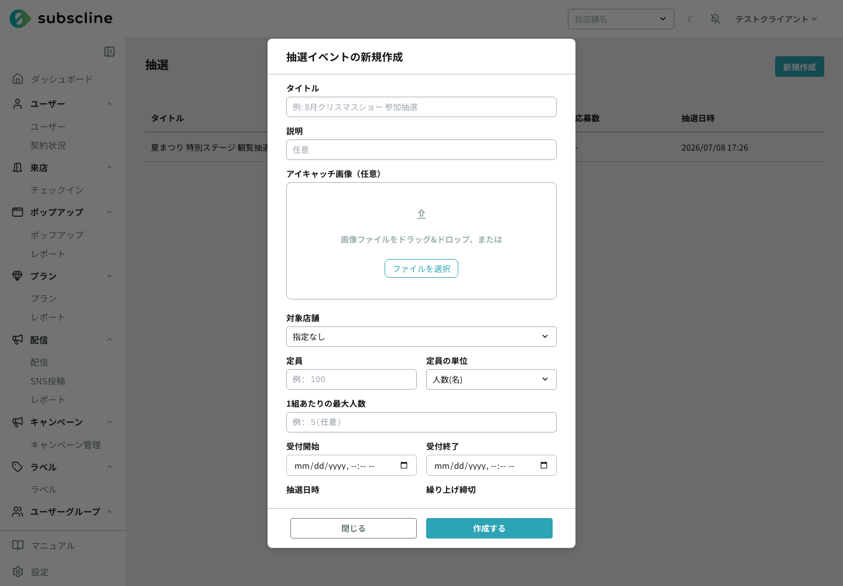Open キャンペーン管理 in sidebar

(66, 445)
